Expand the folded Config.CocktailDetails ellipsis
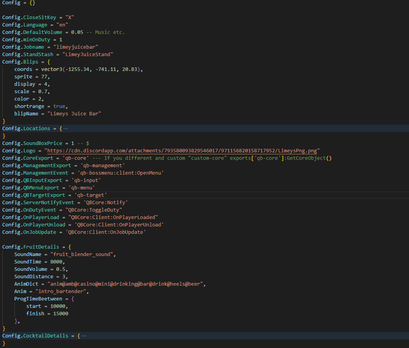 (x=83, y=336)
